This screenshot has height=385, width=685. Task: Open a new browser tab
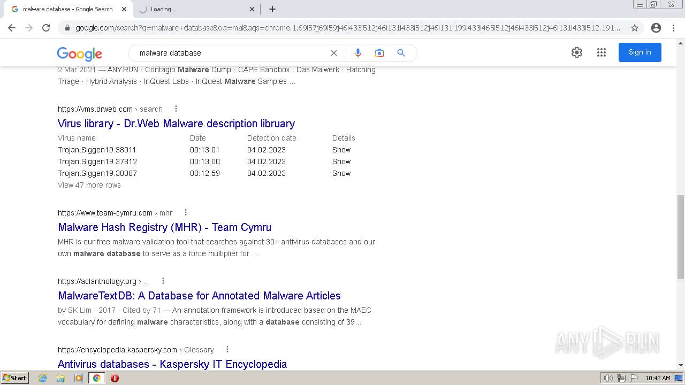coord(272,9)
